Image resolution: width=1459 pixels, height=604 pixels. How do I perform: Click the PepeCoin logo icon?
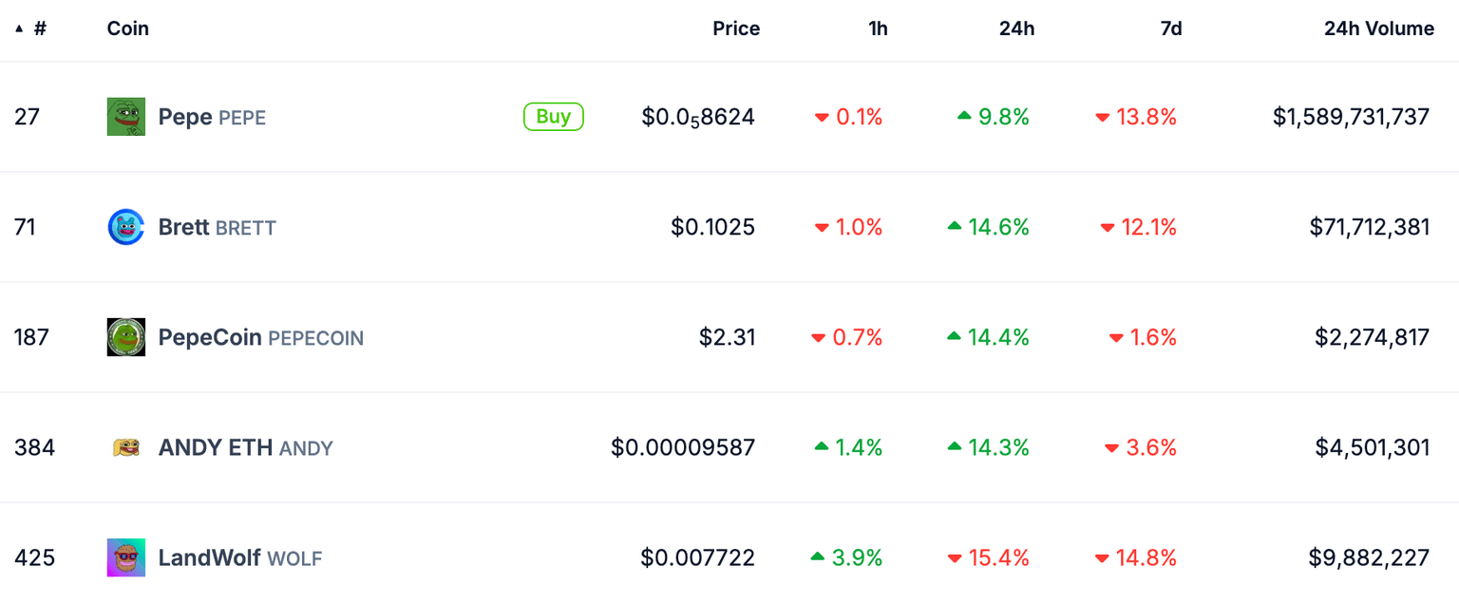tap(126, 337)
